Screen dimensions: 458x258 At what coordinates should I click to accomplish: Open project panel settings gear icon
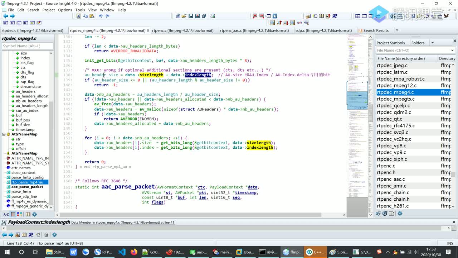point(400,214)
